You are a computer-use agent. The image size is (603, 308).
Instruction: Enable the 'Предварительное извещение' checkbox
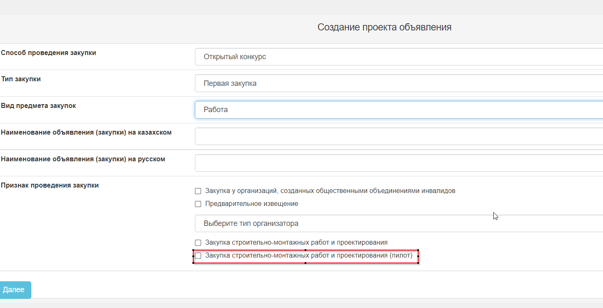(198, 204)
